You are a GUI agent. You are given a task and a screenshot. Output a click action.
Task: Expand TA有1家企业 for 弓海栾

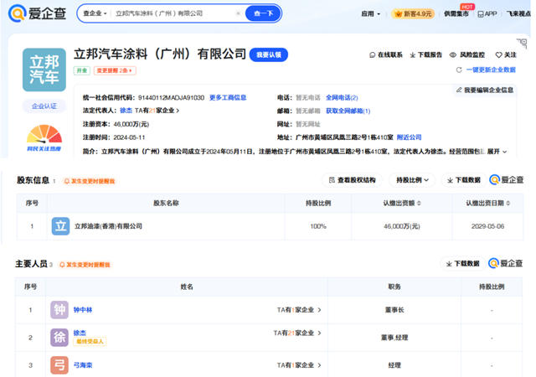[x=299, y=365]
